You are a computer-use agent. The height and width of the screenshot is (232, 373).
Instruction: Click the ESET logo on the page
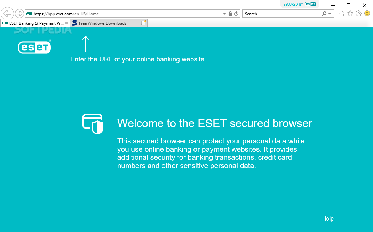click(x=35, y=47)
